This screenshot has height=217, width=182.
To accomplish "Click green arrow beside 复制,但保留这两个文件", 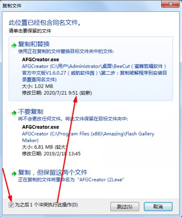I will 14,174.
